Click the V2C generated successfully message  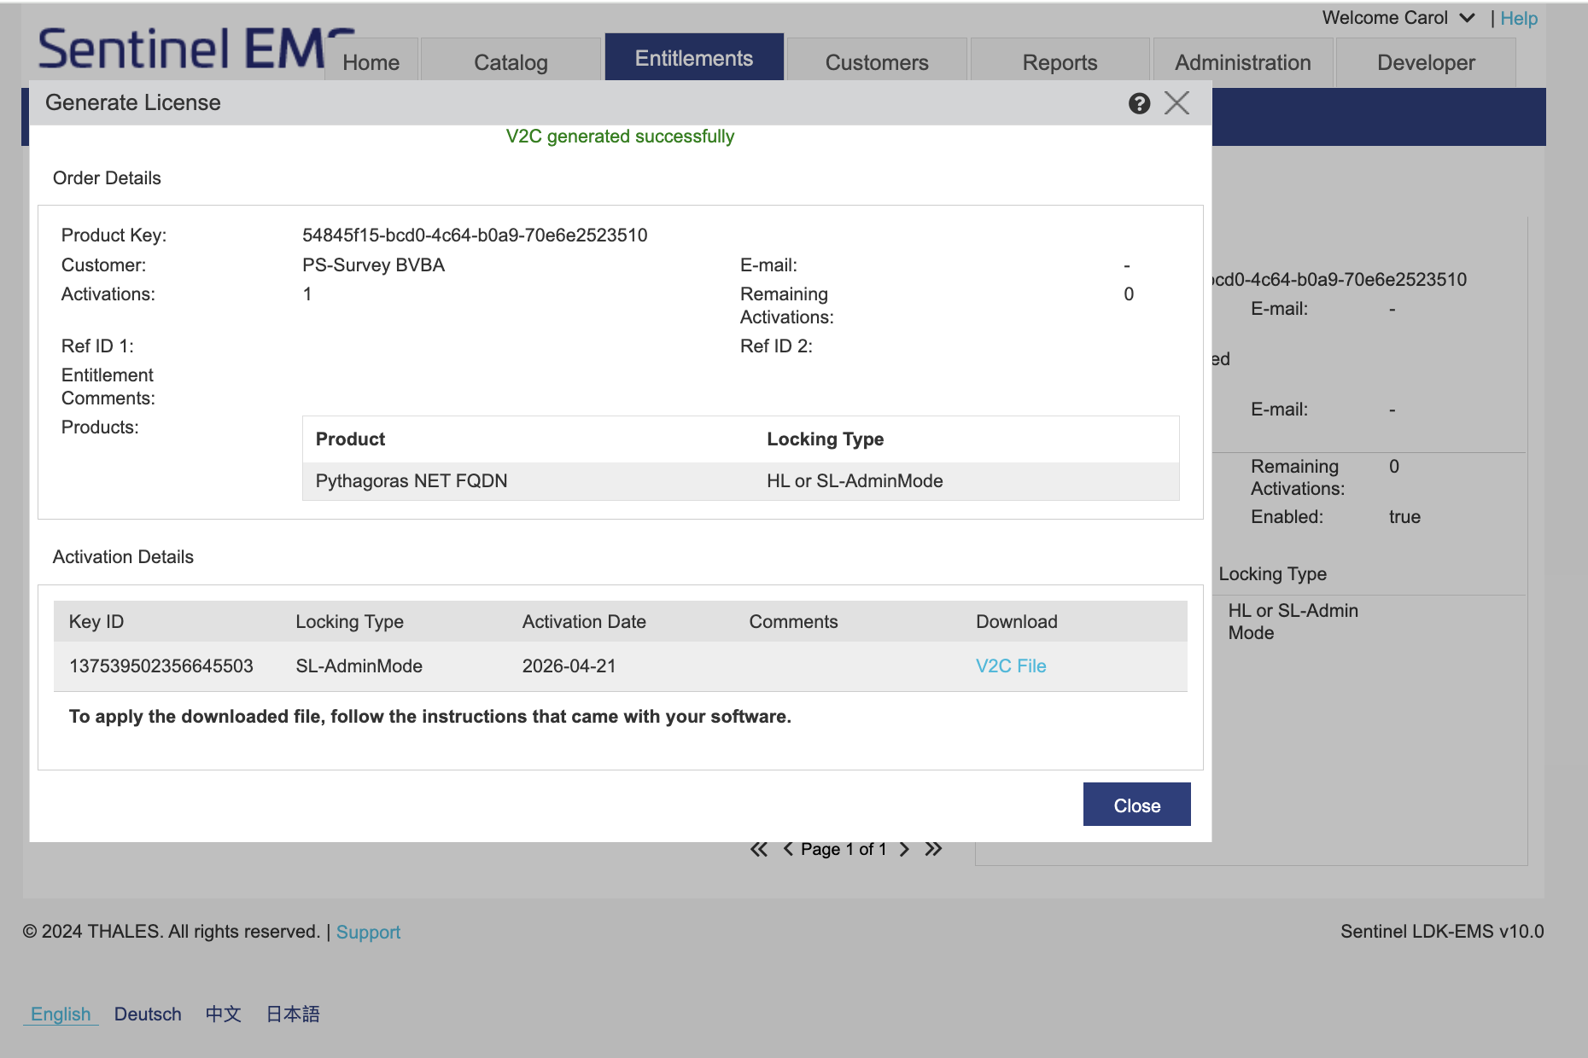(x=620, y=137)
